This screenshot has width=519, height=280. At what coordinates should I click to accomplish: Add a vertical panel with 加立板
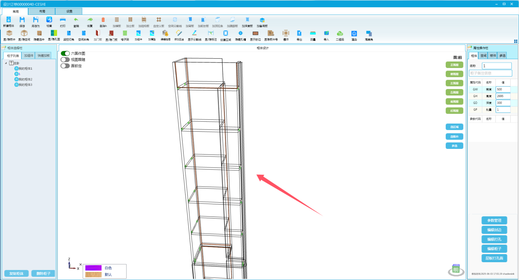click(130, 20)
